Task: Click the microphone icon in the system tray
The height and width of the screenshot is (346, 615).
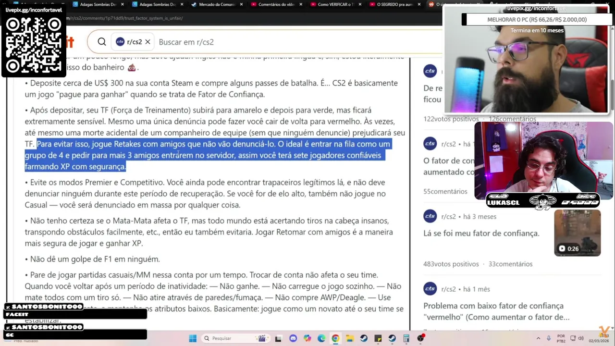Action: click(549, 338)
